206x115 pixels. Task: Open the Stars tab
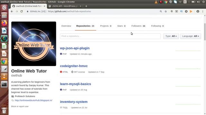[121, 26]
